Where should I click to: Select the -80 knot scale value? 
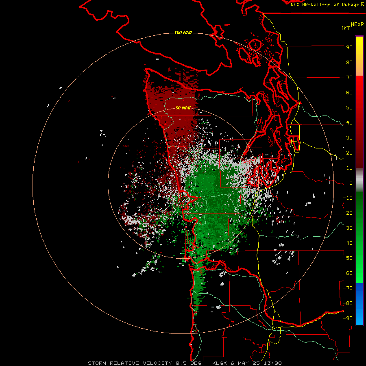point(348,303)
